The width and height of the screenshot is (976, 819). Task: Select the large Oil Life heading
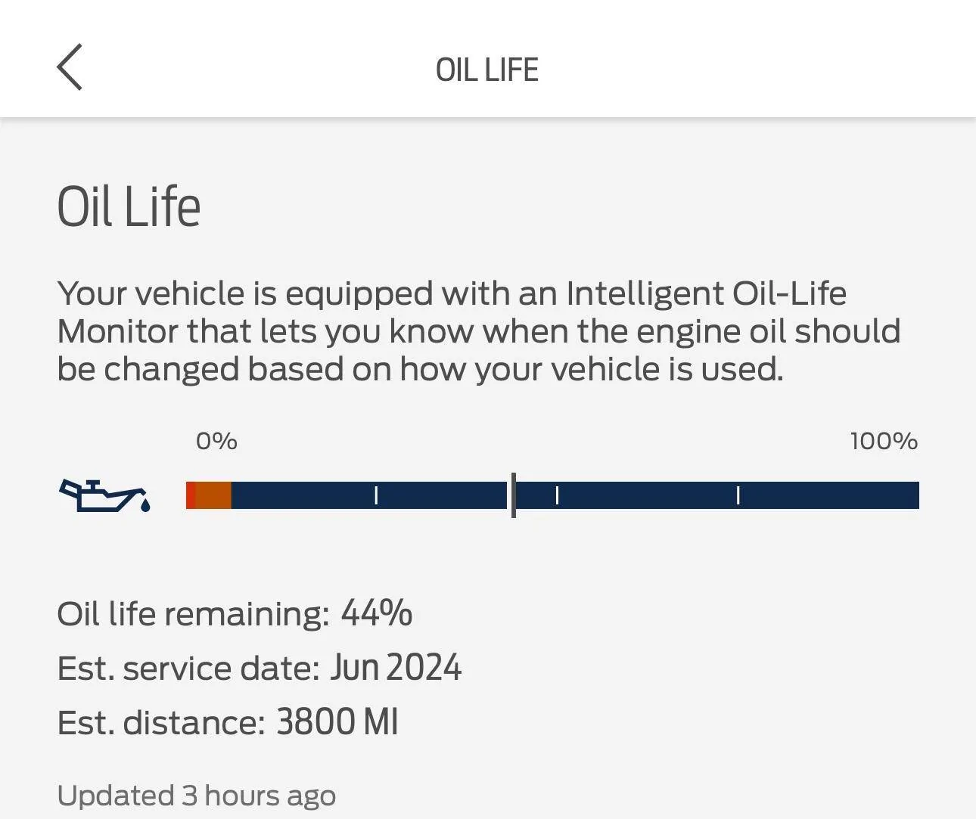tap(129, 206)
